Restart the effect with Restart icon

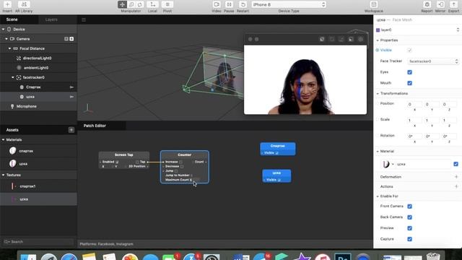(x=243, y=4)
